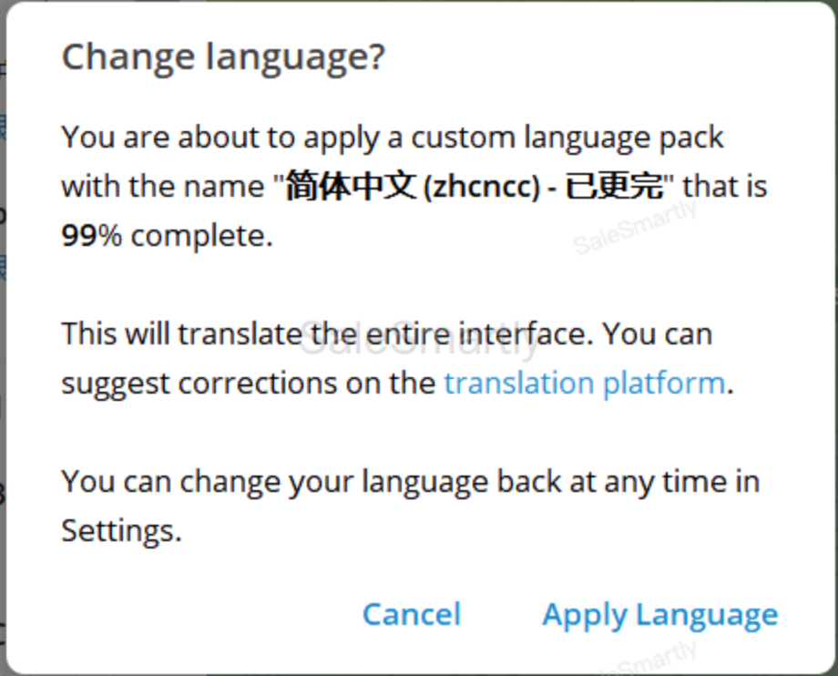Click the 'custom language pack' phrase

pyautogui.click(x=567, y=138)
